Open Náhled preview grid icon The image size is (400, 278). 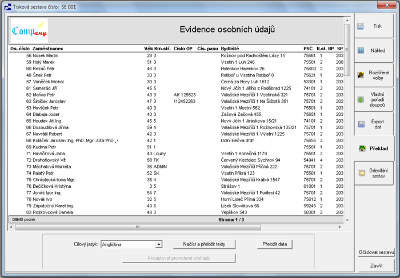(x=361, y=50)
